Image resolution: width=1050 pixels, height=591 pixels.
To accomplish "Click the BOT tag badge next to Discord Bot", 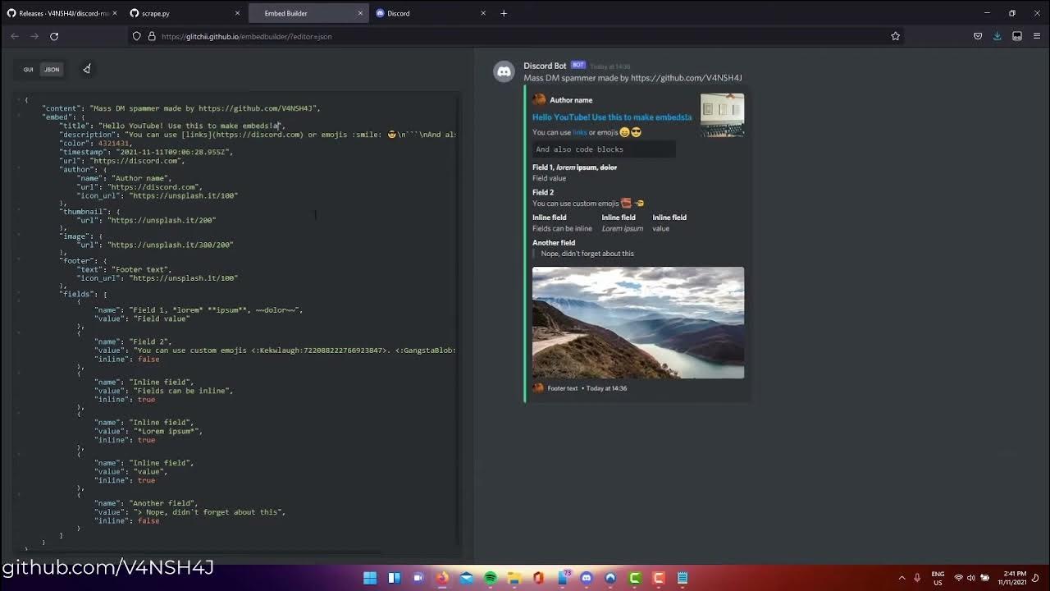I will (578, 65).
